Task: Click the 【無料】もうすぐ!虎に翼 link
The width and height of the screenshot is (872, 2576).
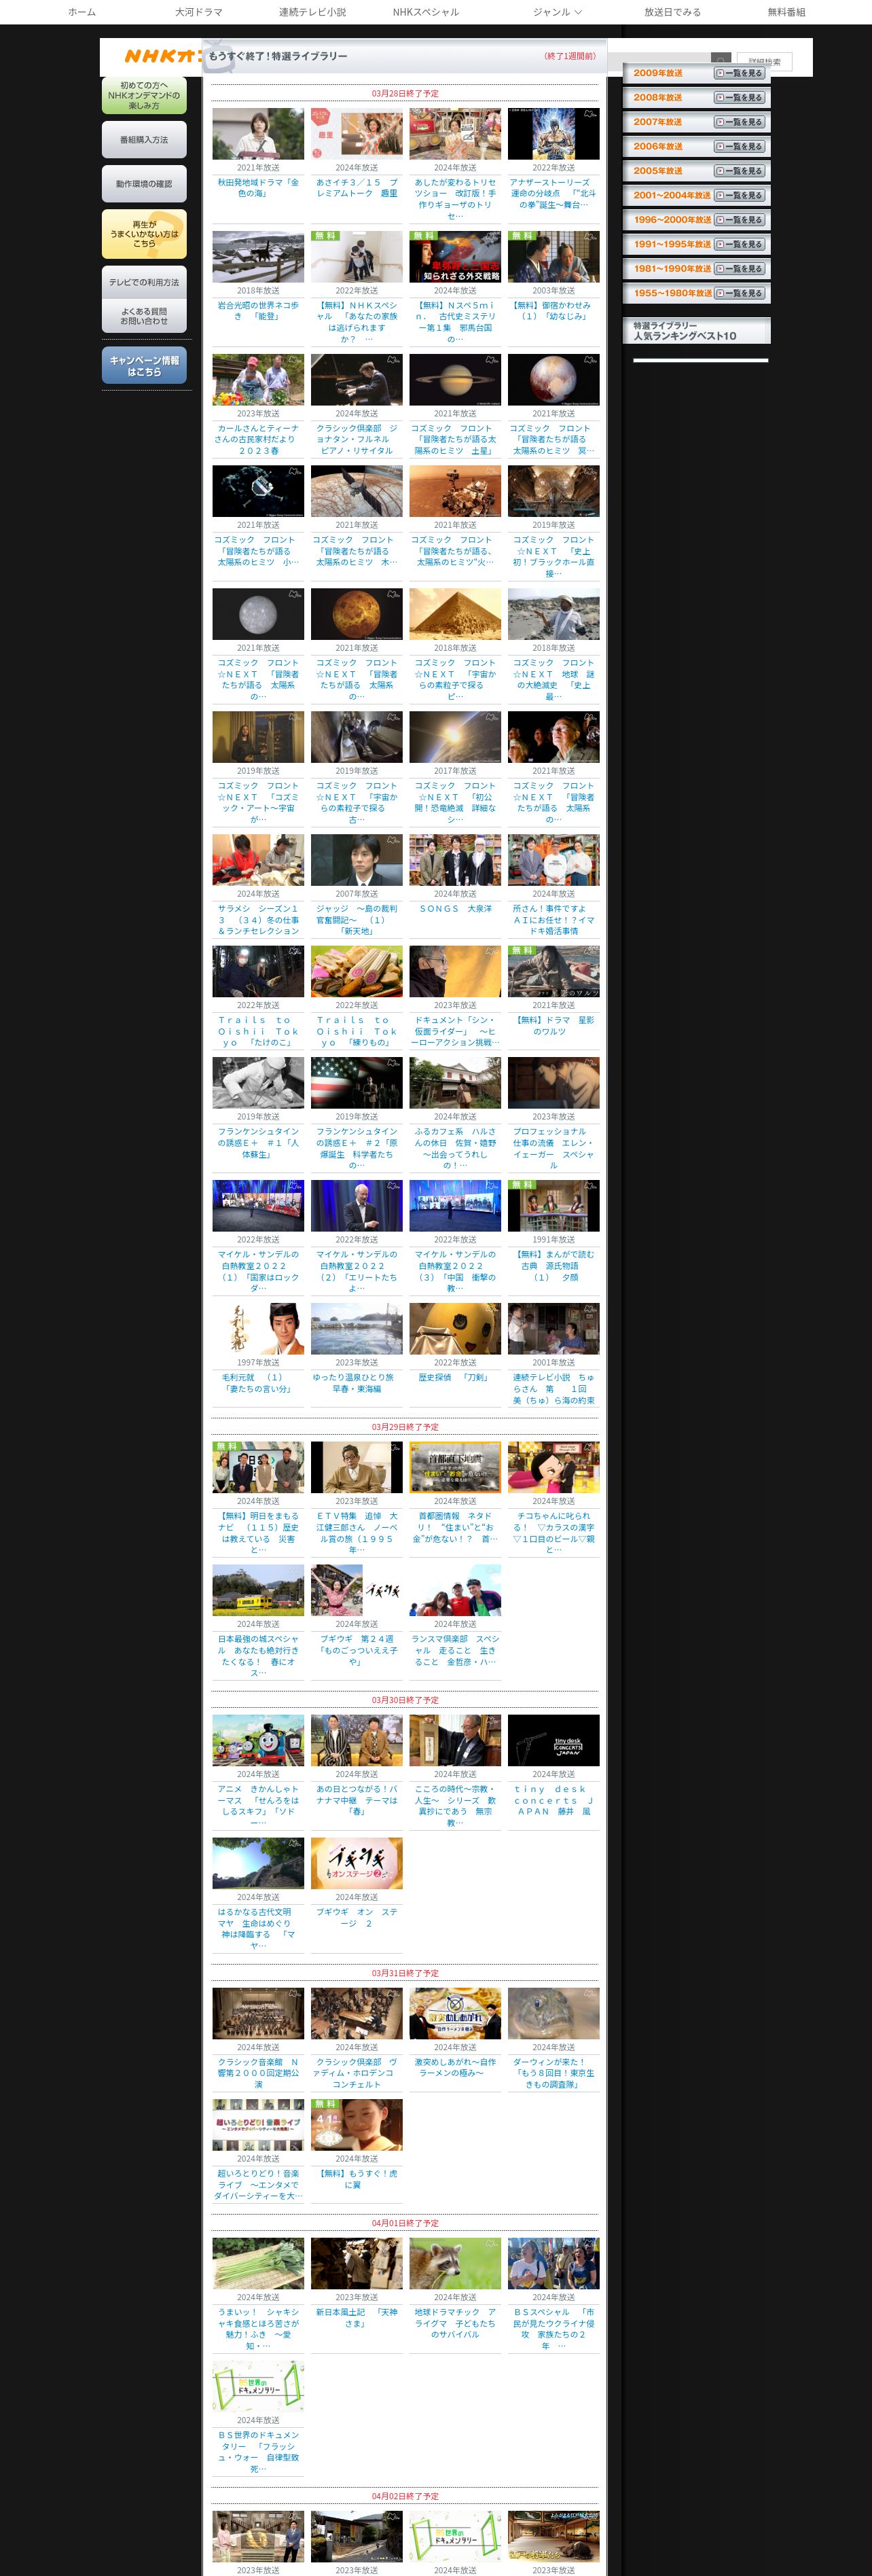Action: click(x=357, y=2179)
